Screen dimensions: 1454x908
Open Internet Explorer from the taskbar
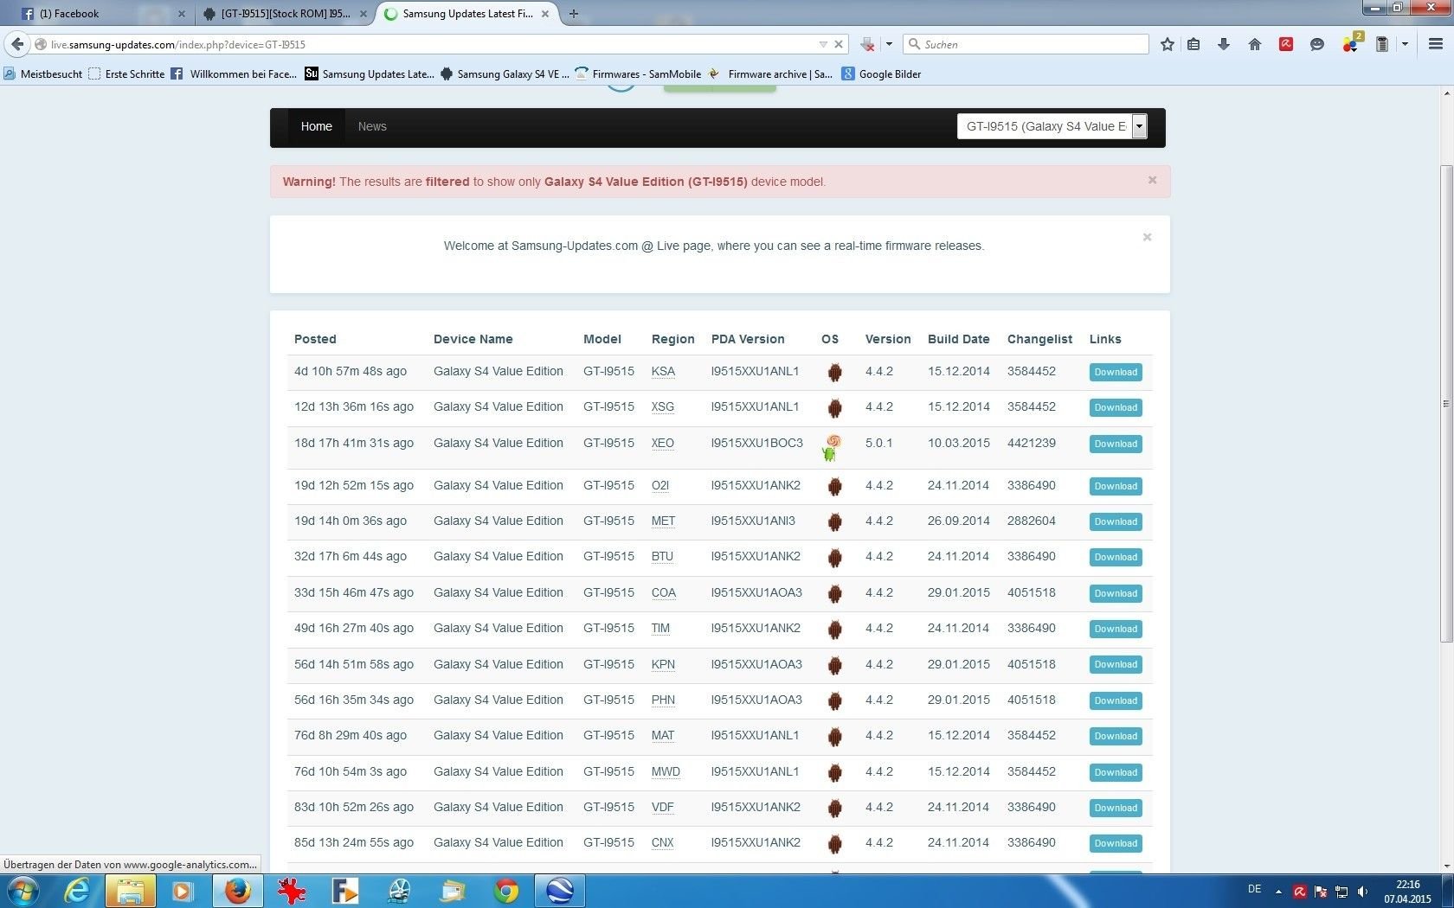77,891
